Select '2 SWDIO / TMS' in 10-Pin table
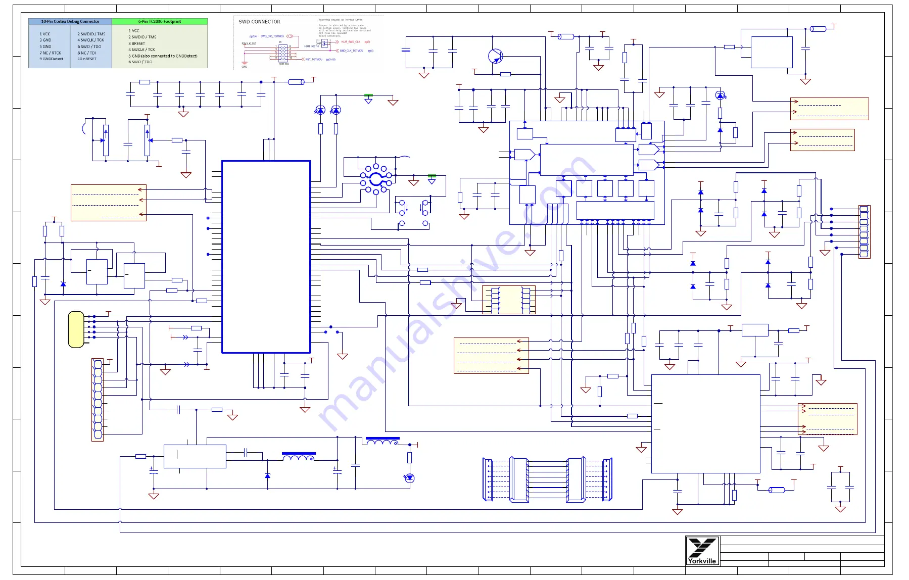Viewport: 909px width, 580px height. click(91, 34)
